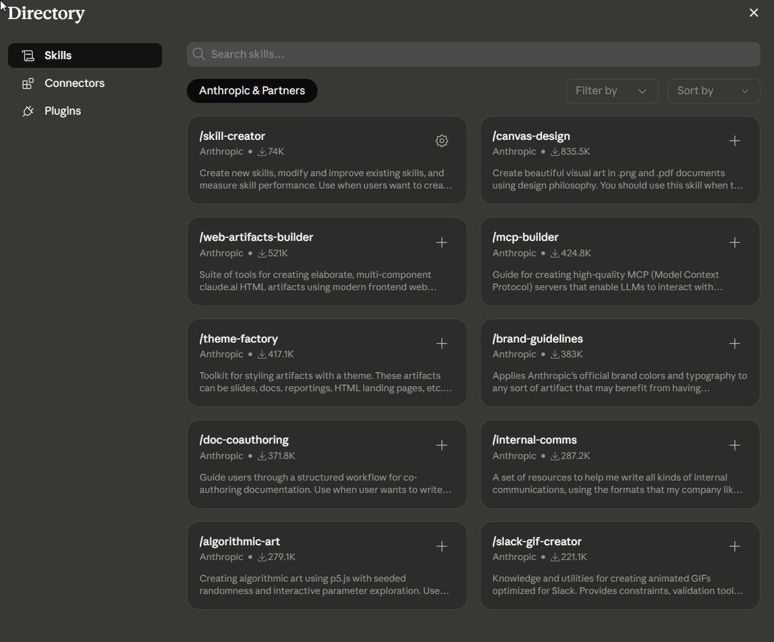774x642 pixels.
Task: Switch to the Skills section
Action: 85,55
